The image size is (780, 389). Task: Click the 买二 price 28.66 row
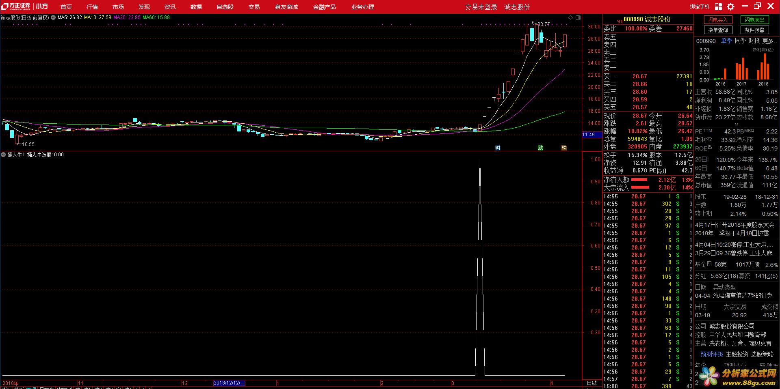648,84
